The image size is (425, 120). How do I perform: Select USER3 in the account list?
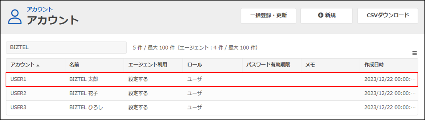point(18,107)
